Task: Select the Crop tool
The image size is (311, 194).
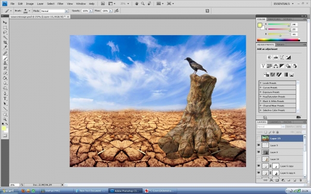Action: point(5,42)
